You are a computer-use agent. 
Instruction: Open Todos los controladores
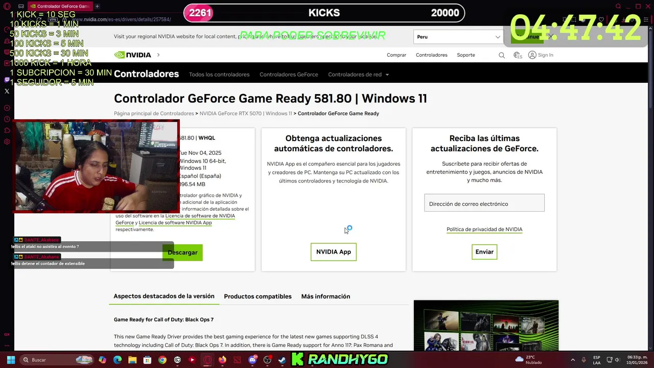coord(219,75)
